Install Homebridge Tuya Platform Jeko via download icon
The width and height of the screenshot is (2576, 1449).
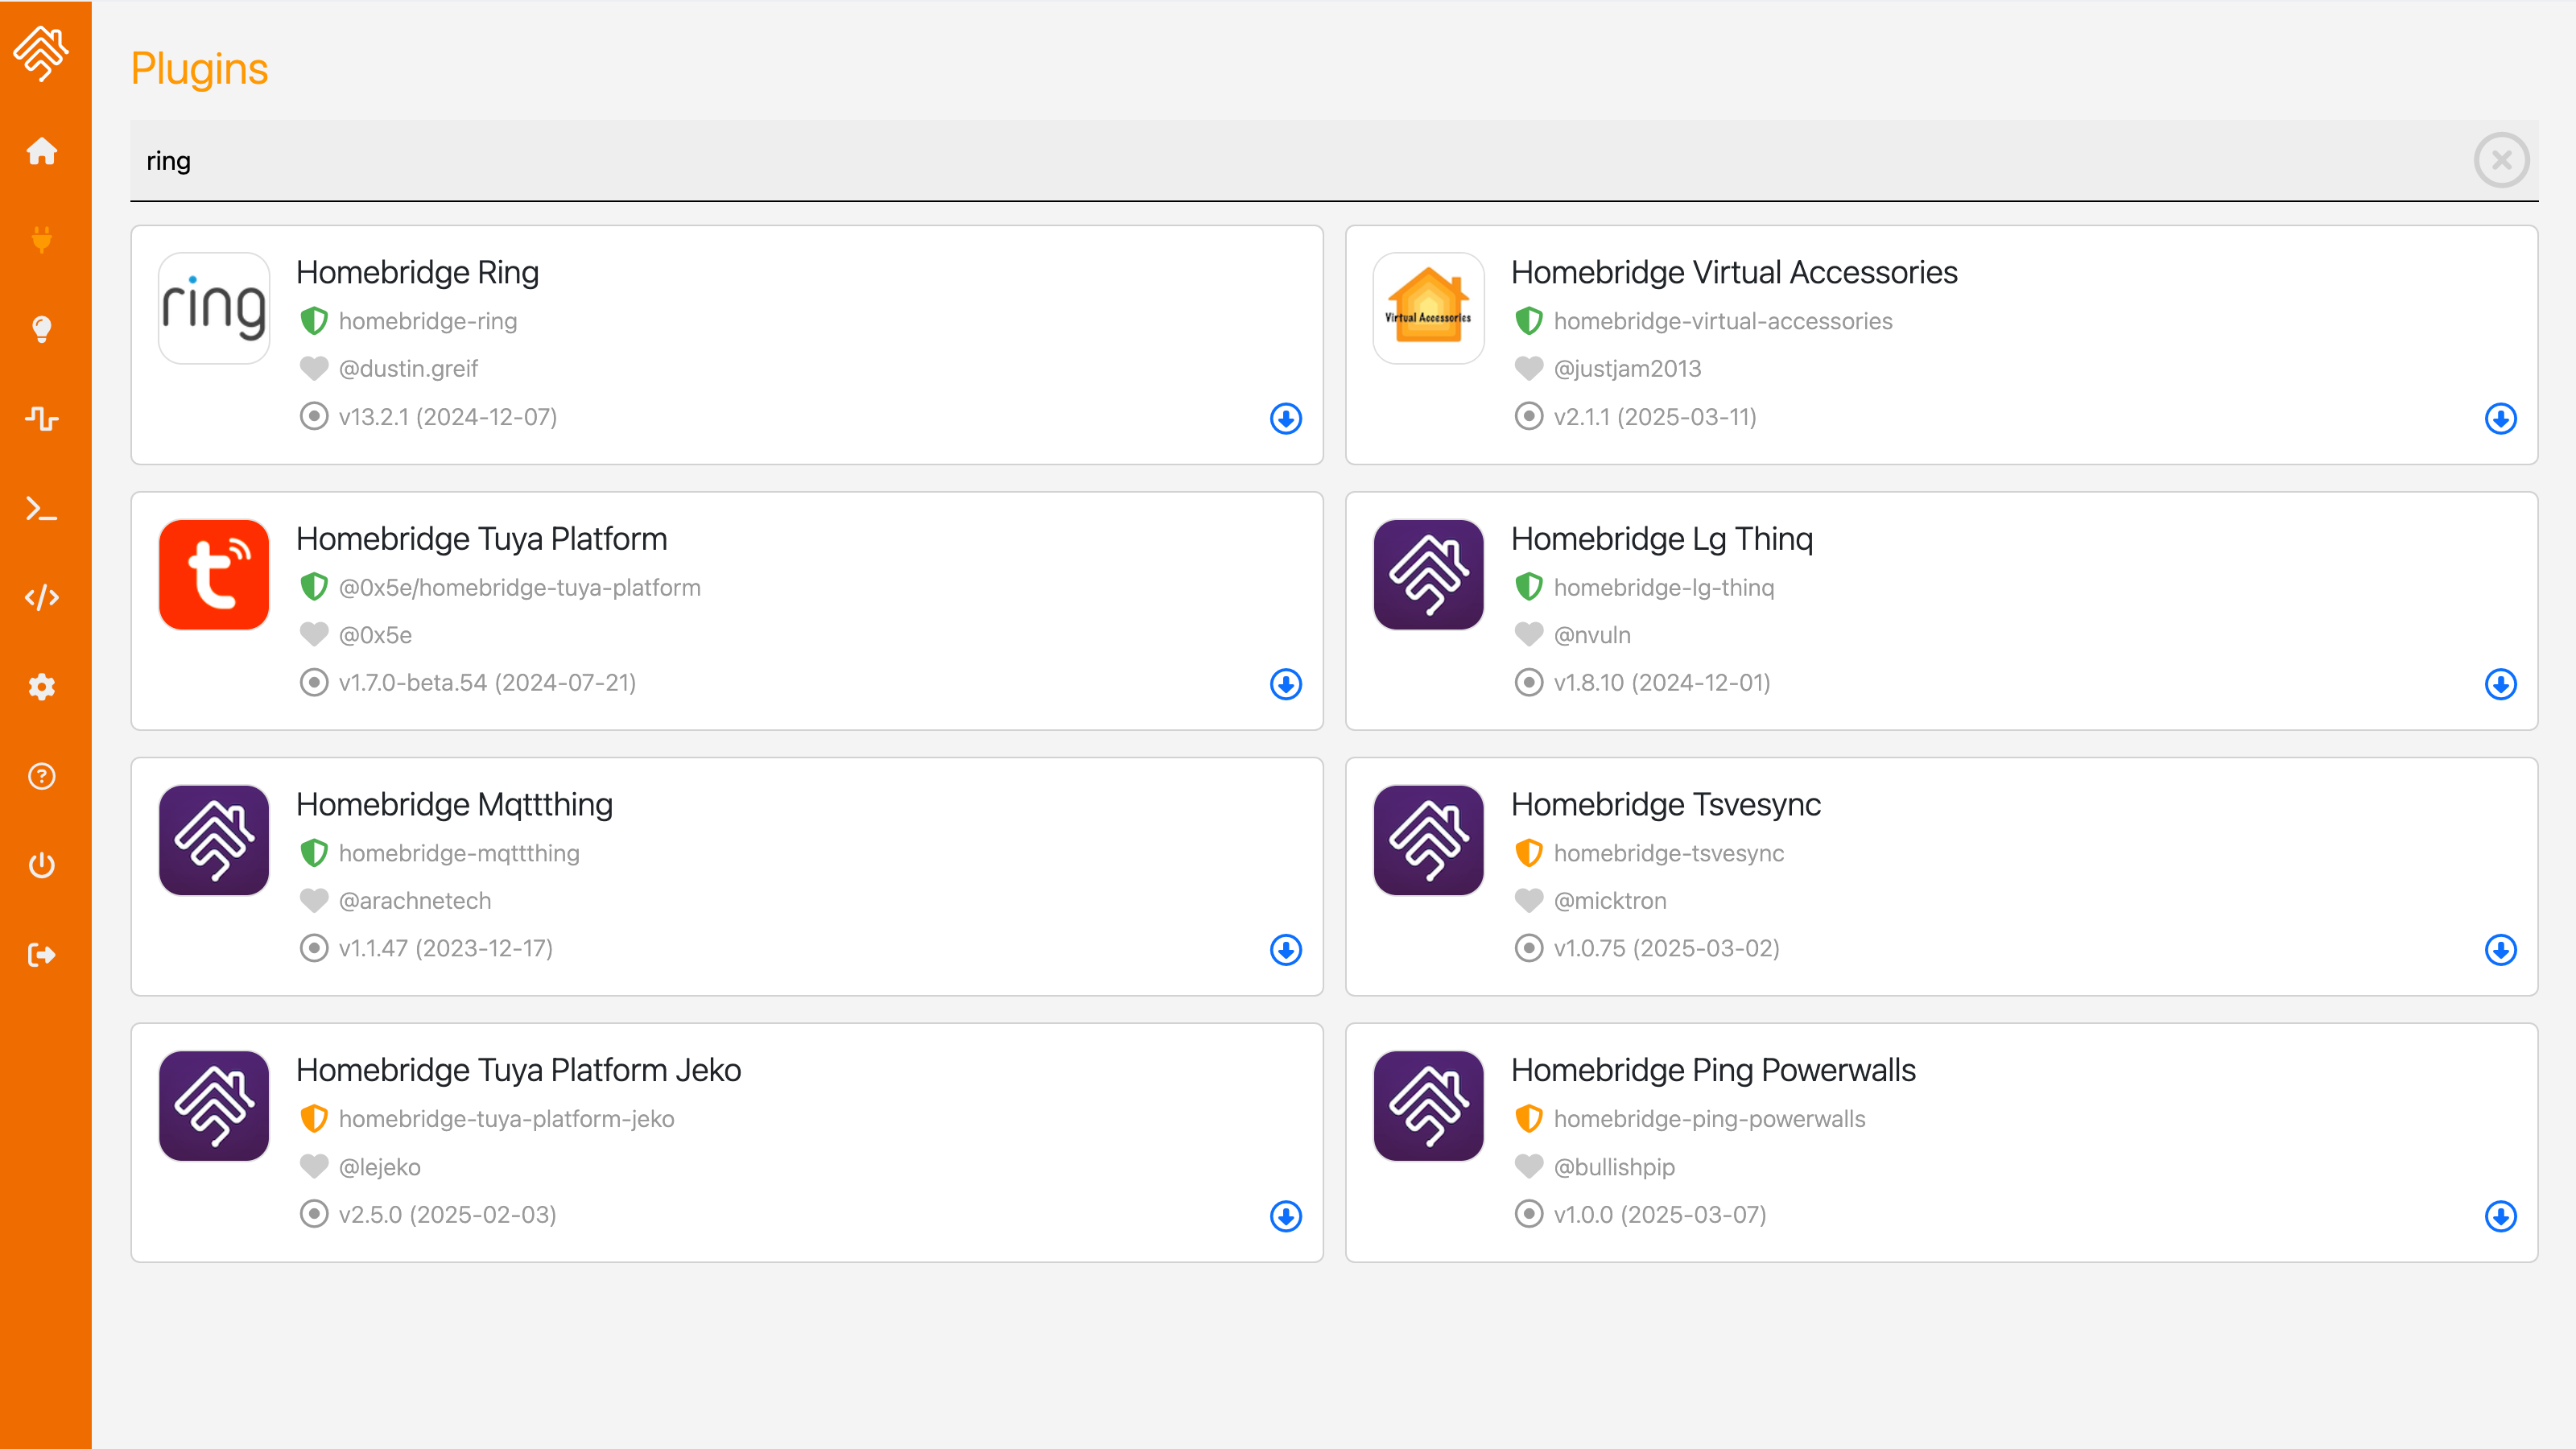coord(1286,1216)
